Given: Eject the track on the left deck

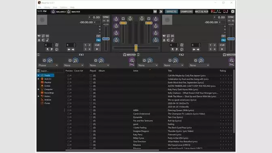Looking at the screenshot, I should [39, 40].
